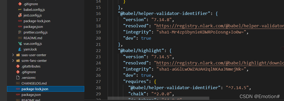Open package.json below the highlighted package-lock.json

31,95
